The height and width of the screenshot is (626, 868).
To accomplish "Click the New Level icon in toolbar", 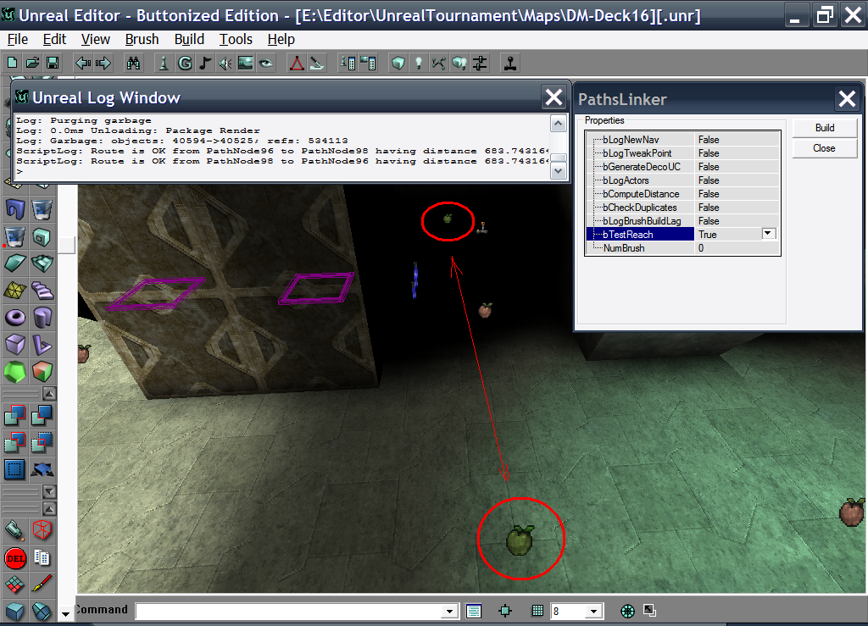I will click(x=12, y=63).
